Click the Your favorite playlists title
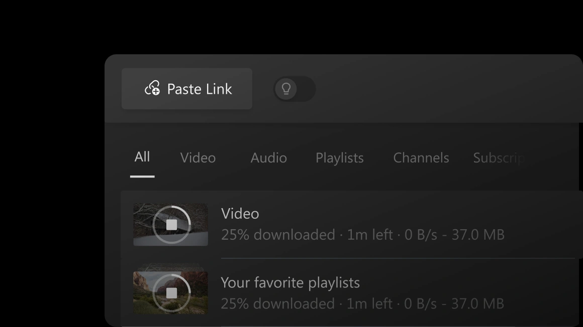 290,282
